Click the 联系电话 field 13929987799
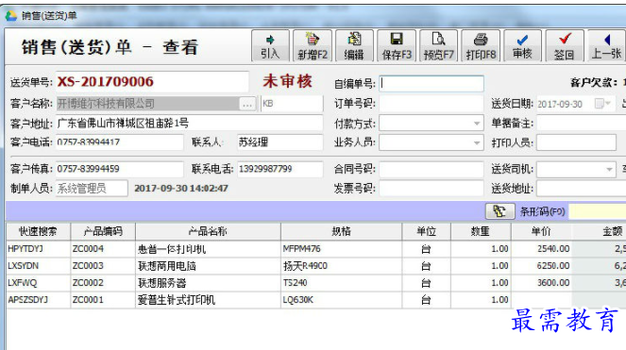Viewport: 626px width, 350px height. pos(279,169)
